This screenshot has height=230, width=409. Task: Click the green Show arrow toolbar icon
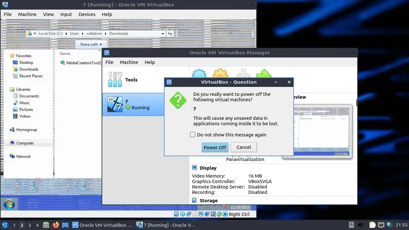pyautogui.click(x=264, y=73)
